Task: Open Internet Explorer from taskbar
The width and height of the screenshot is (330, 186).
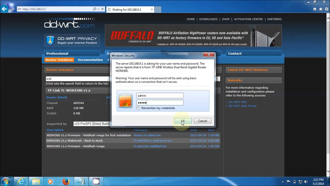Action: pyautogui.click(x=21, y=182)
